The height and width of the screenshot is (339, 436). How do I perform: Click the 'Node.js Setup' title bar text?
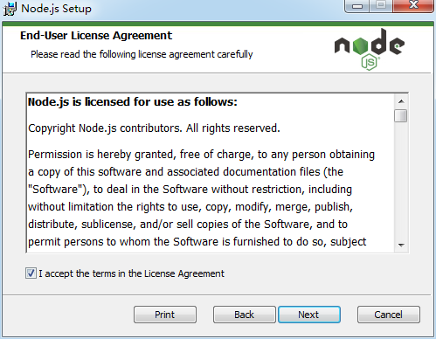56,9
